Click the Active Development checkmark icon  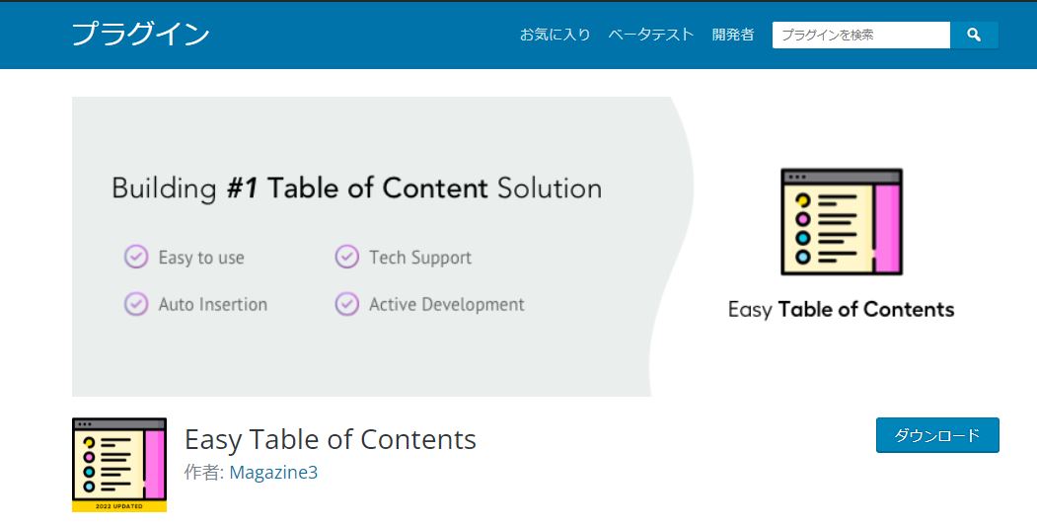click(346, 304)
